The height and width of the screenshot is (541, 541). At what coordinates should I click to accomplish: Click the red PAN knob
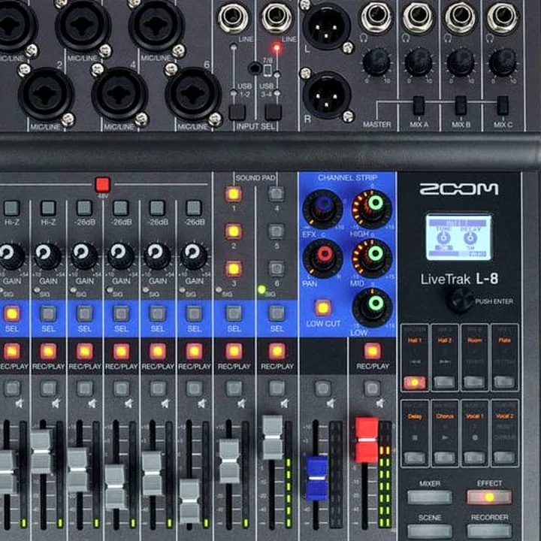click(x=323, y=258)
